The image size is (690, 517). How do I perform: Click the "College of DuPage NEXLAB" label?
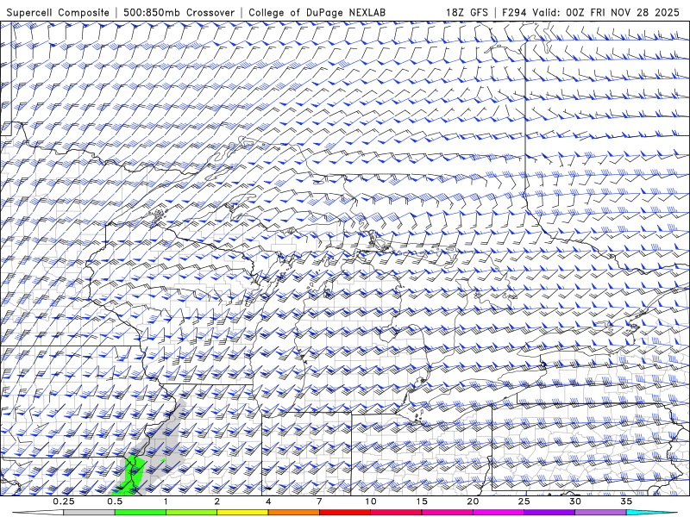coord(317,13)
